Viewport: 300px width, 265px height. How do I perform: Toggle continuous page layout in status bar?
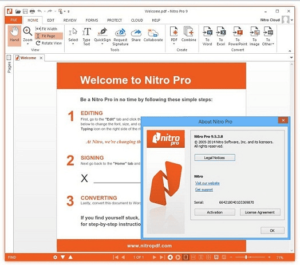(x=194, y=257)
